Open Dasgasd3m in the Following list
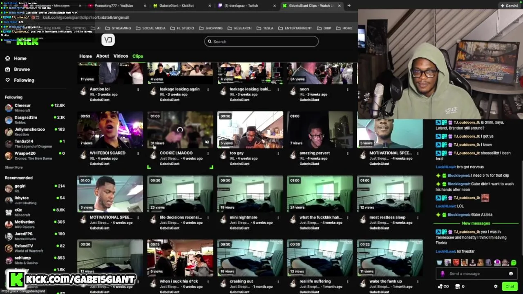 [35, 120]
